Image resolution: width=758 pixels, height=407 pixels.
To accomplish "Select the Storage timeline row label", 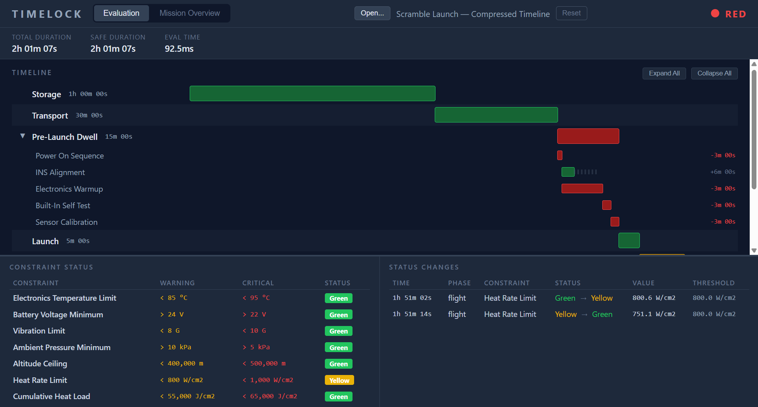I will click(x=46, y=94).
